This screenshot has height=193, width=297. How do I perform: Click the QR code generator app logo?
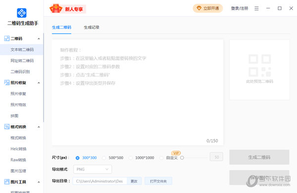[22, 13]
